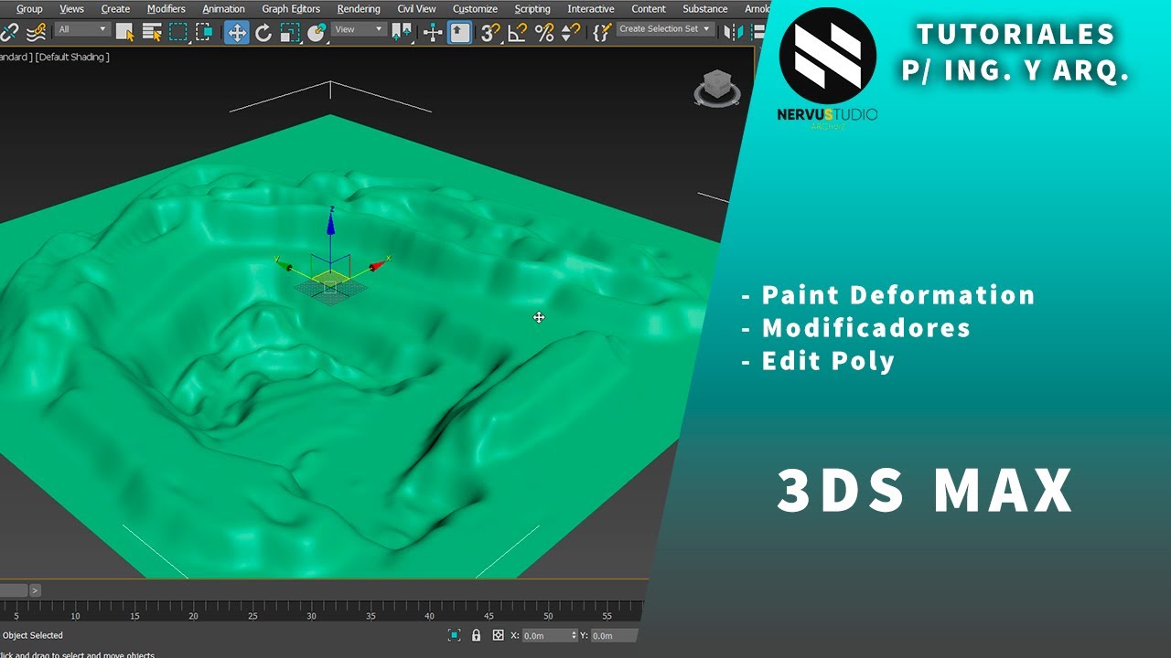Click the blue Z axis gizmo arrow
Viewport: 1171px width, 658px height.
click(x=331, y=223)
